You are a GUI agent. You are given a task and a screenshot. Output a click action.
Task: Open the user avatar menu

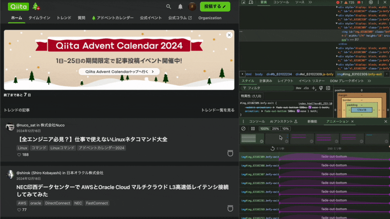(x=192, y=7)
